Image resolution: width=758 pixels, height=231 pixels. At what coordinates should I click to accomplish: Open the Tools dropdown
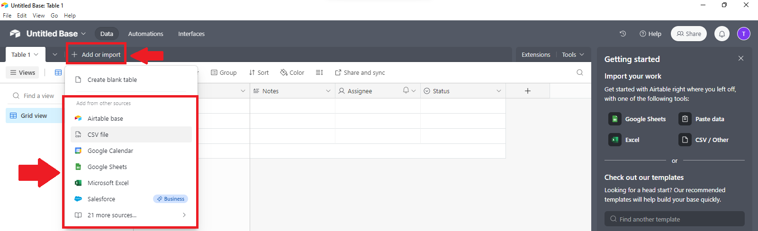(573, 54)
